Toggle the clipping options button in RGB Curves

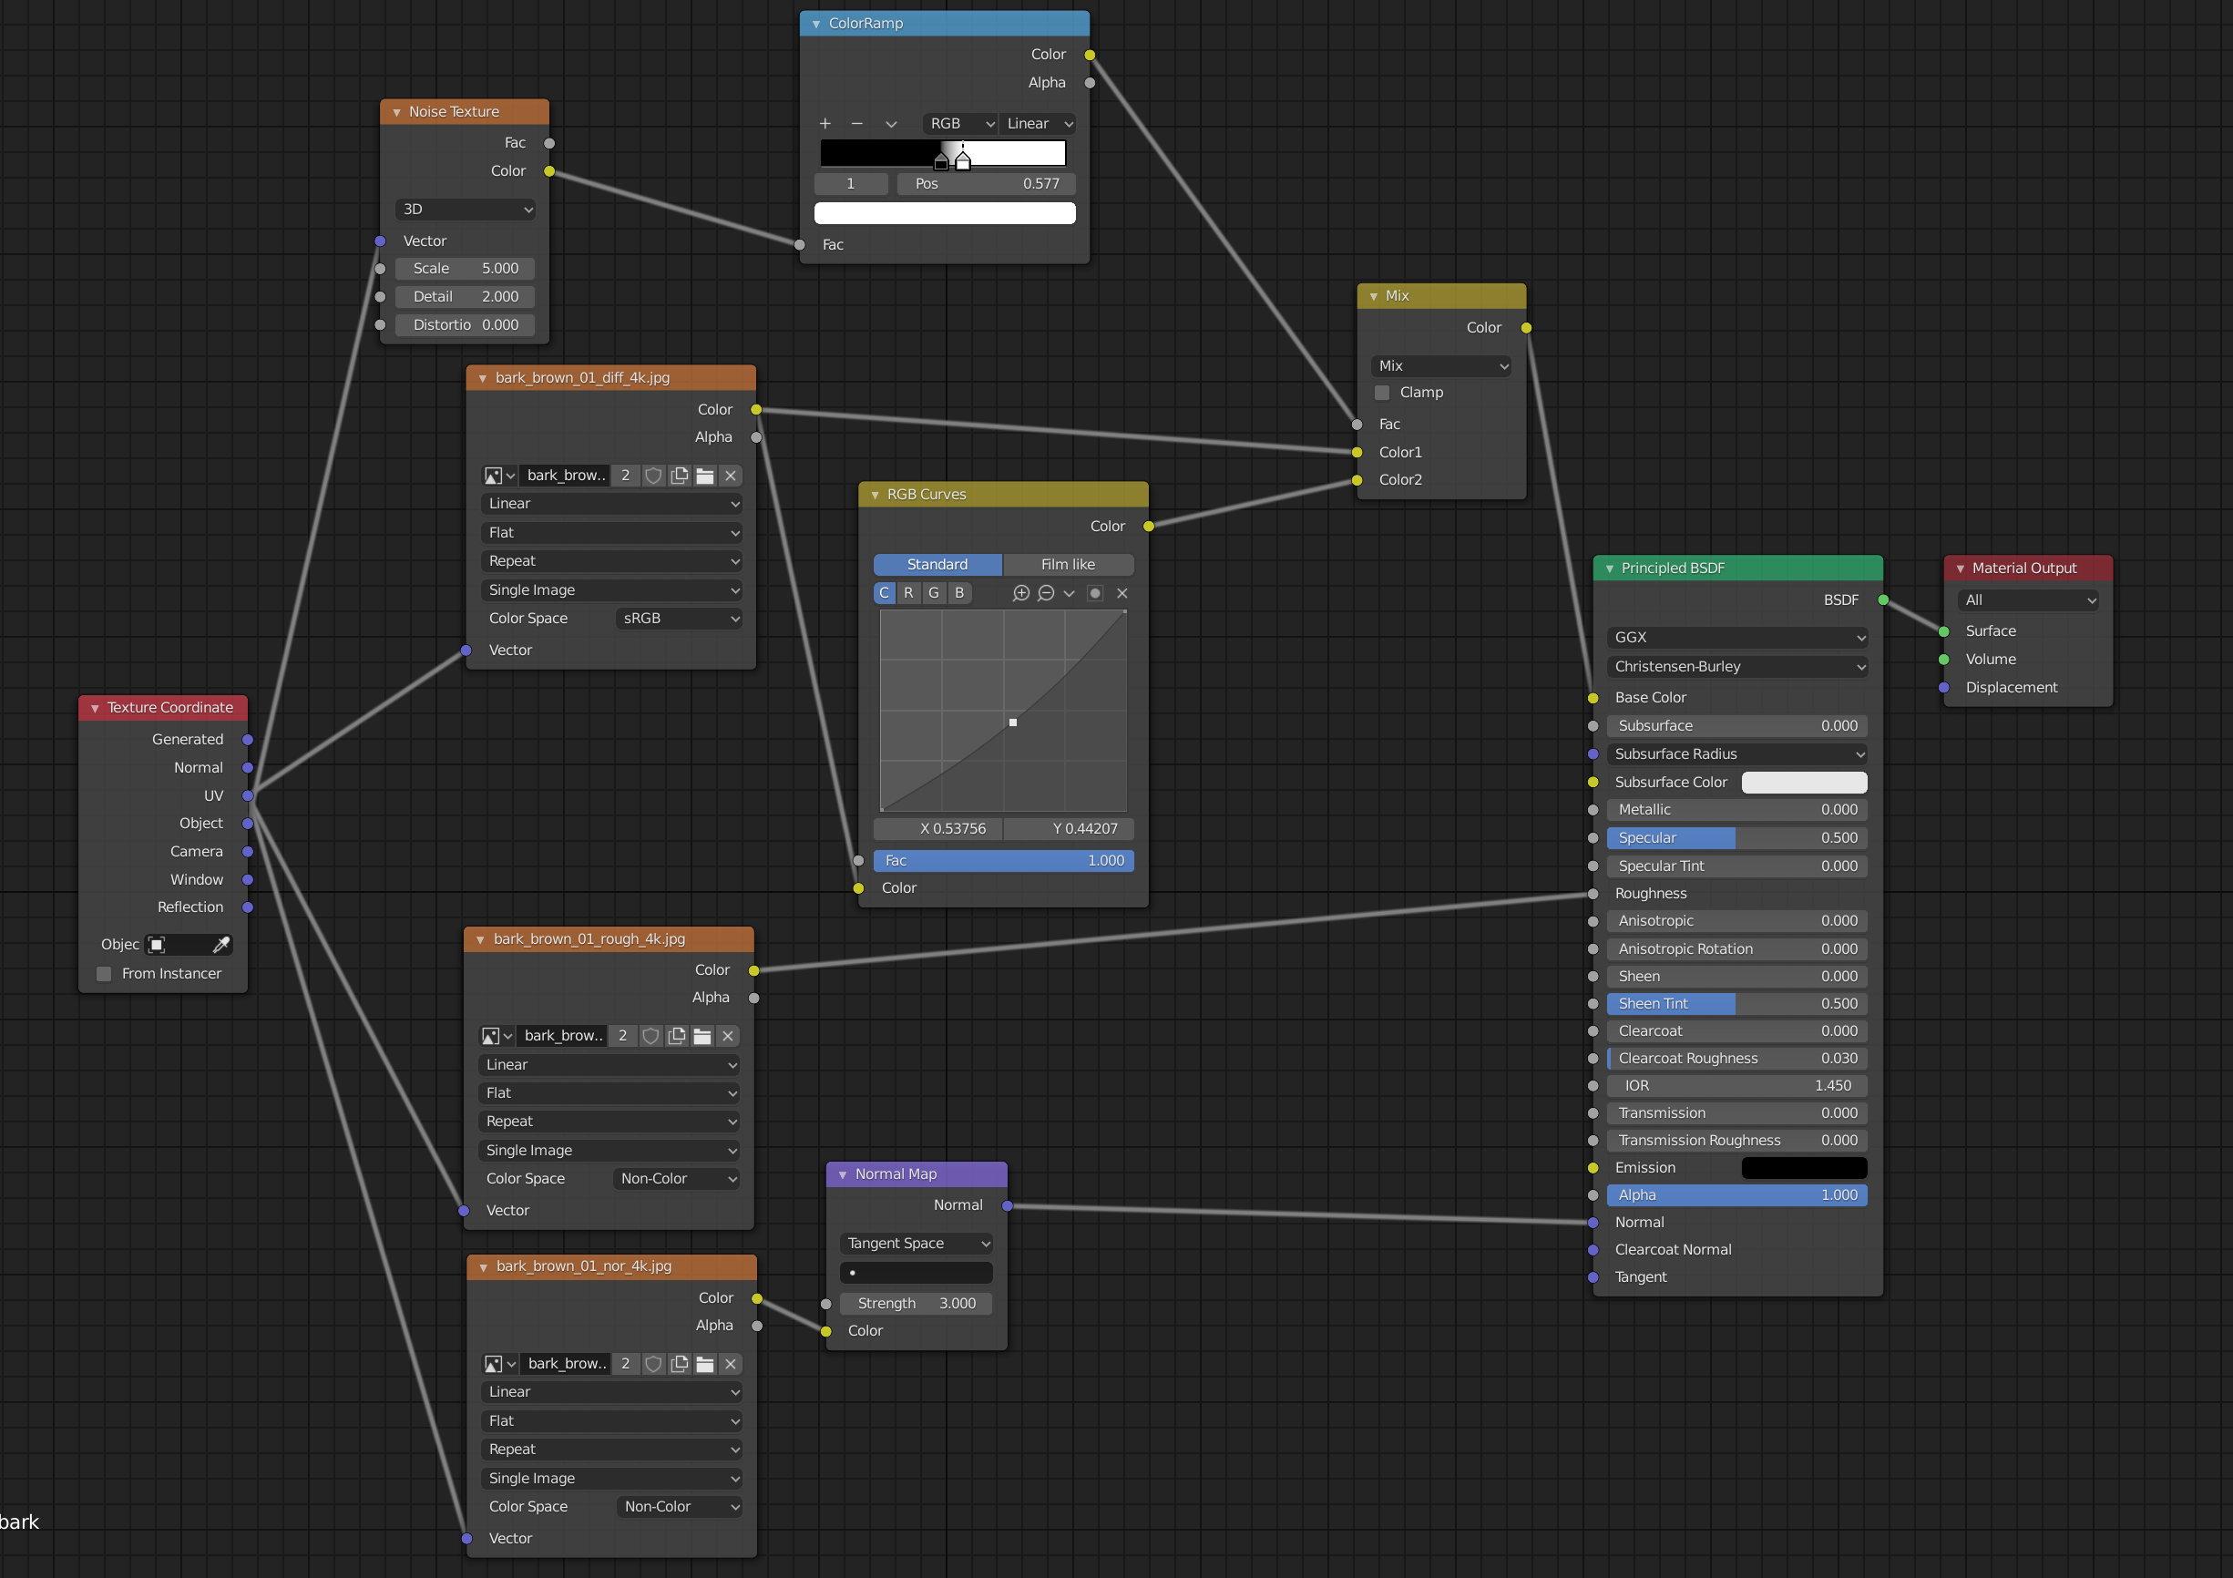(x=1095, y=593)
